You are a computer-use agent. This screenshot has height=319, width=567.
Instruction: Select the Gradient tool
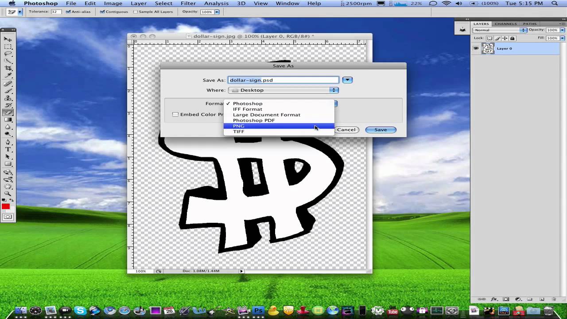click(8, 120)
